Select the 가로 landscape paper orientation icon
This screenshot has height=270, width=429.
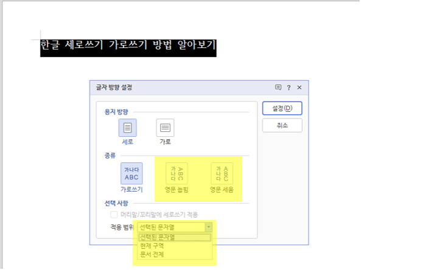click(165, 128)
